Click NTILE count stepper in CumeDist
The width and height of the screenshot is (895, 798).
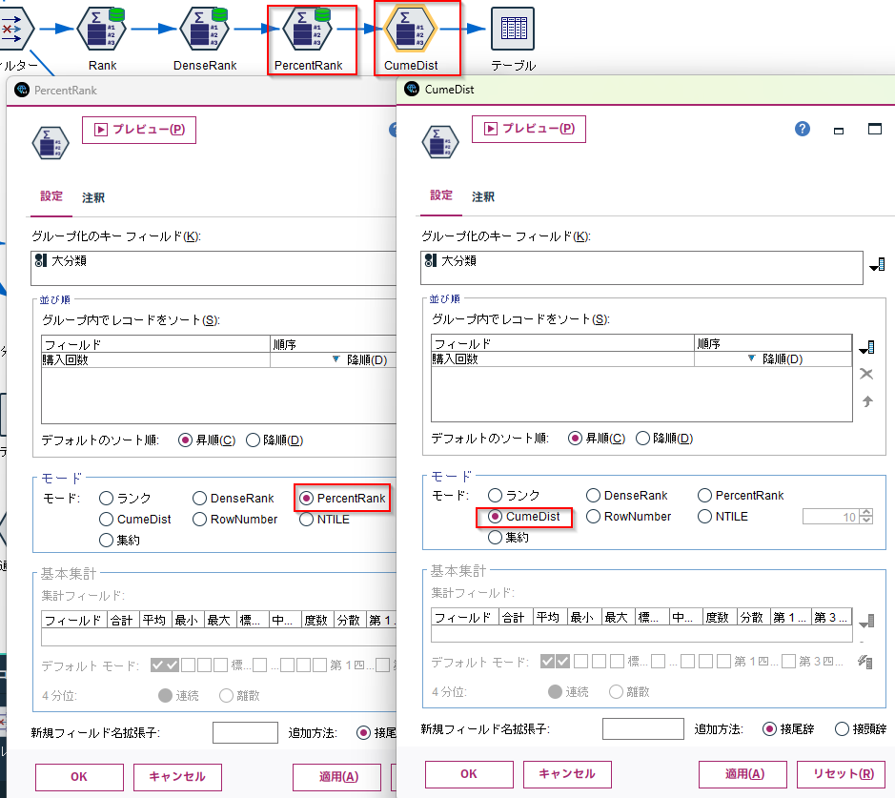(866, 516)
